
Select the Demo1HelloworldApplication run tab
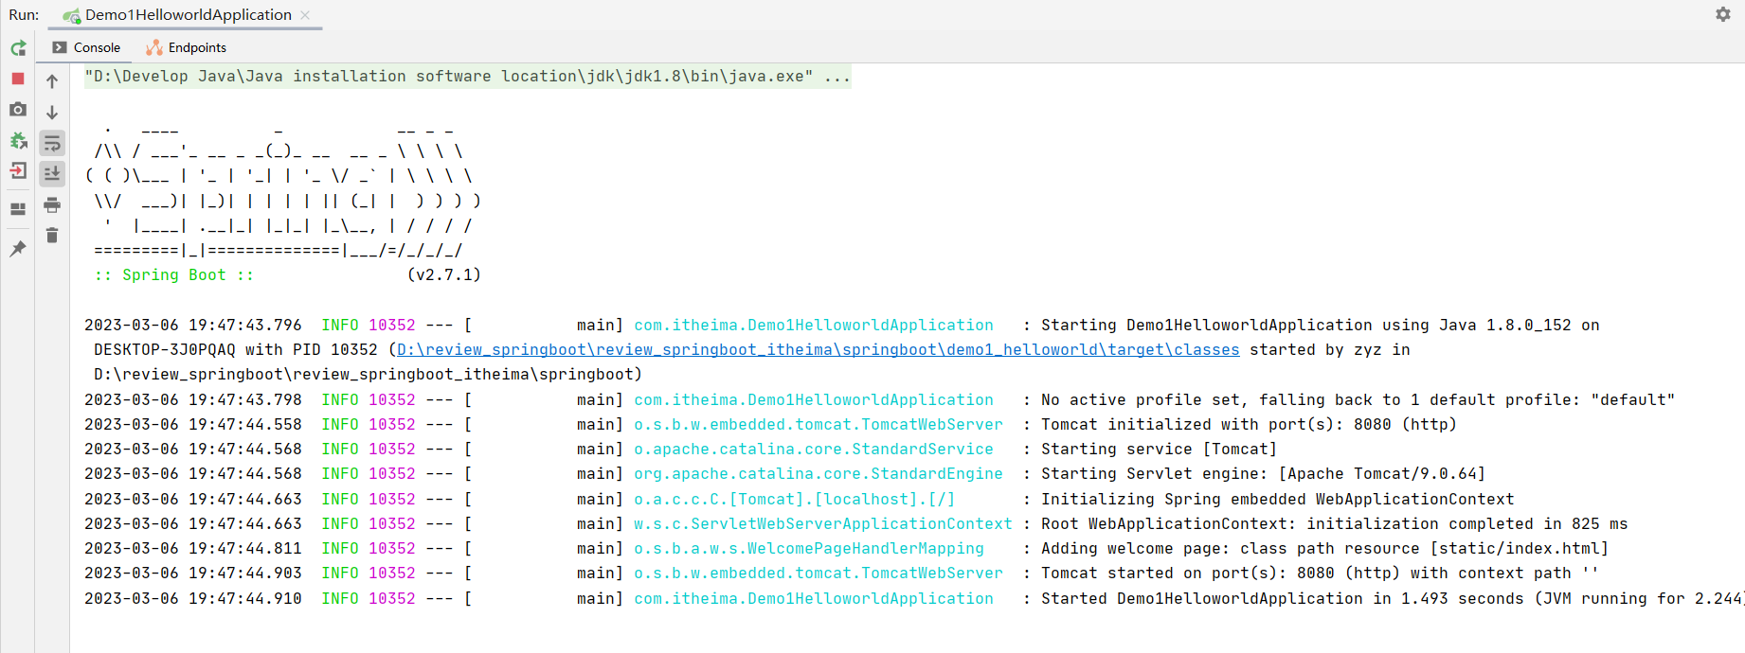click(187, 15)
